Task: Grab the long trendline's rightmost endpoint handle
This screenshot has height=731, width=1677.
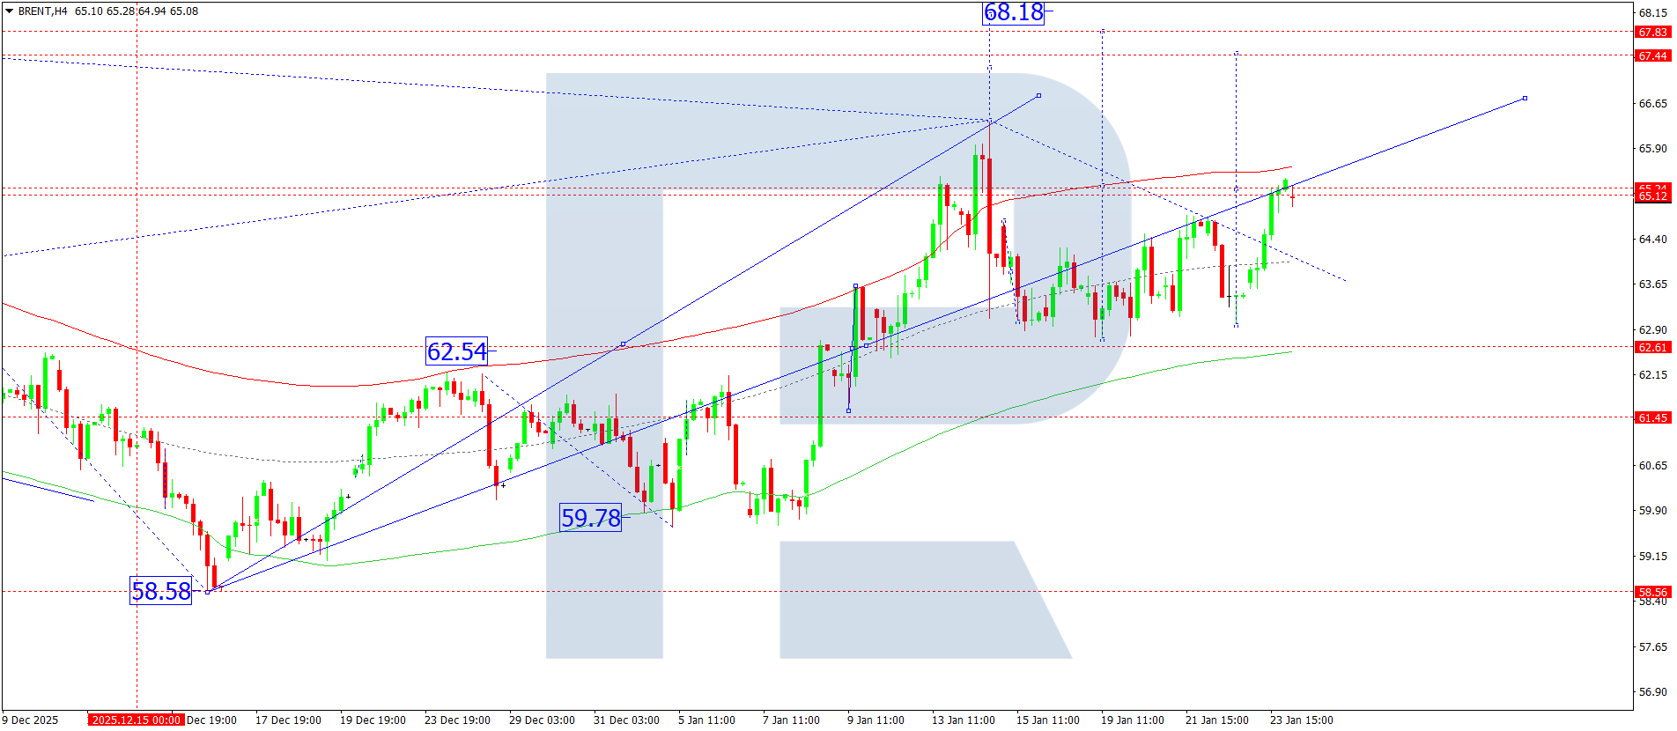Action: (1525, 98)
